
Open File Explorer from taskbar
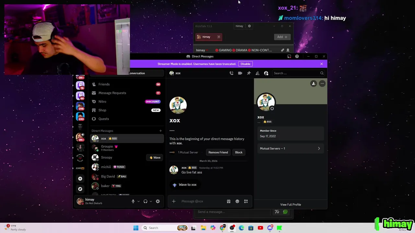(x=203, y=228)
